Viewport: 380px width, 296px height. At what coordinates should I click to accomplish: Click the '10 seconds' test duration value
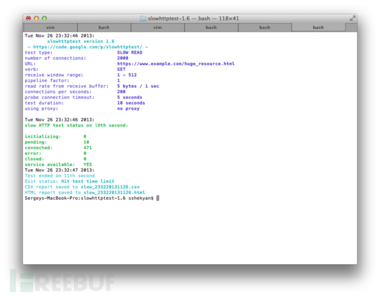[x=131, y=103]
